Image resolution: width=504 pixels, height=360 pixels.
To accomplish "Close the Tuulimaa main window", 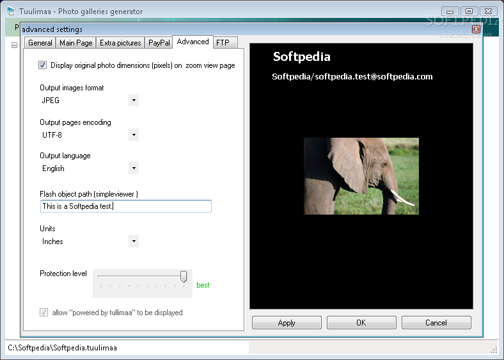I will (488, 12).
